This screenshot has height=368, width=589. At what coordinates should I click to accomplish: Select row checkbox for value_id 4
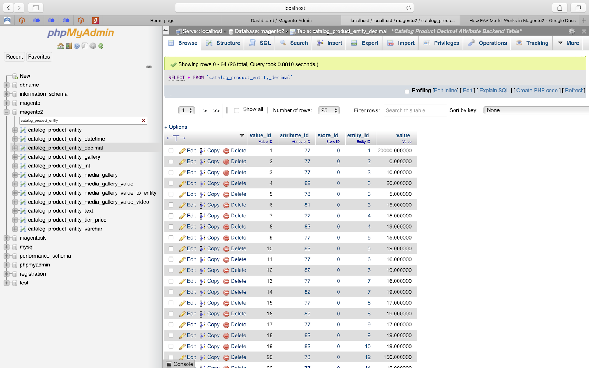pos(171,183)
